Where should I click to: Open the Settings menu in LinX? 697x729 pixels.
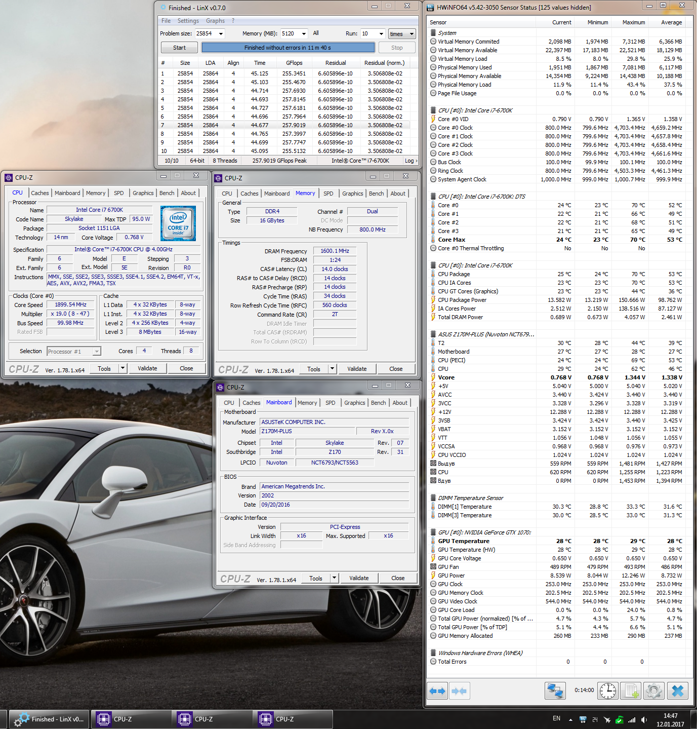[x=188, y=21]
